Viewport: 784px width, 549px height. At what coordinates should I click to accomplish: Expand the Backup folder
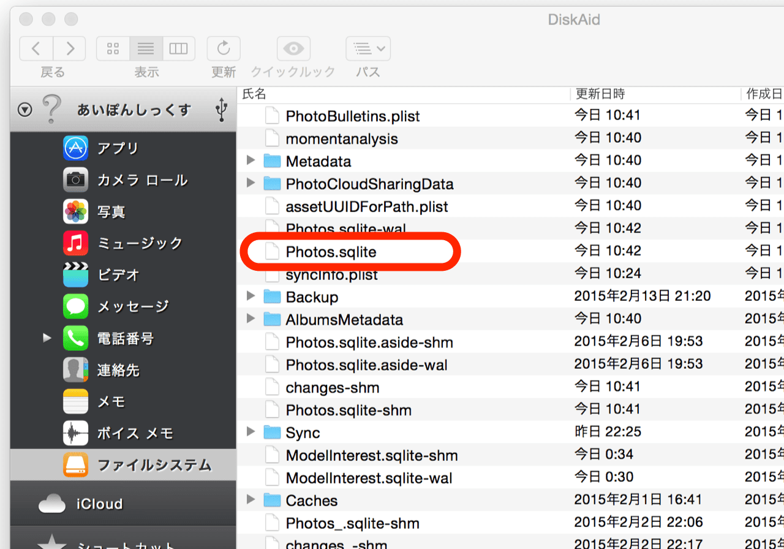[x=250, y=297]
